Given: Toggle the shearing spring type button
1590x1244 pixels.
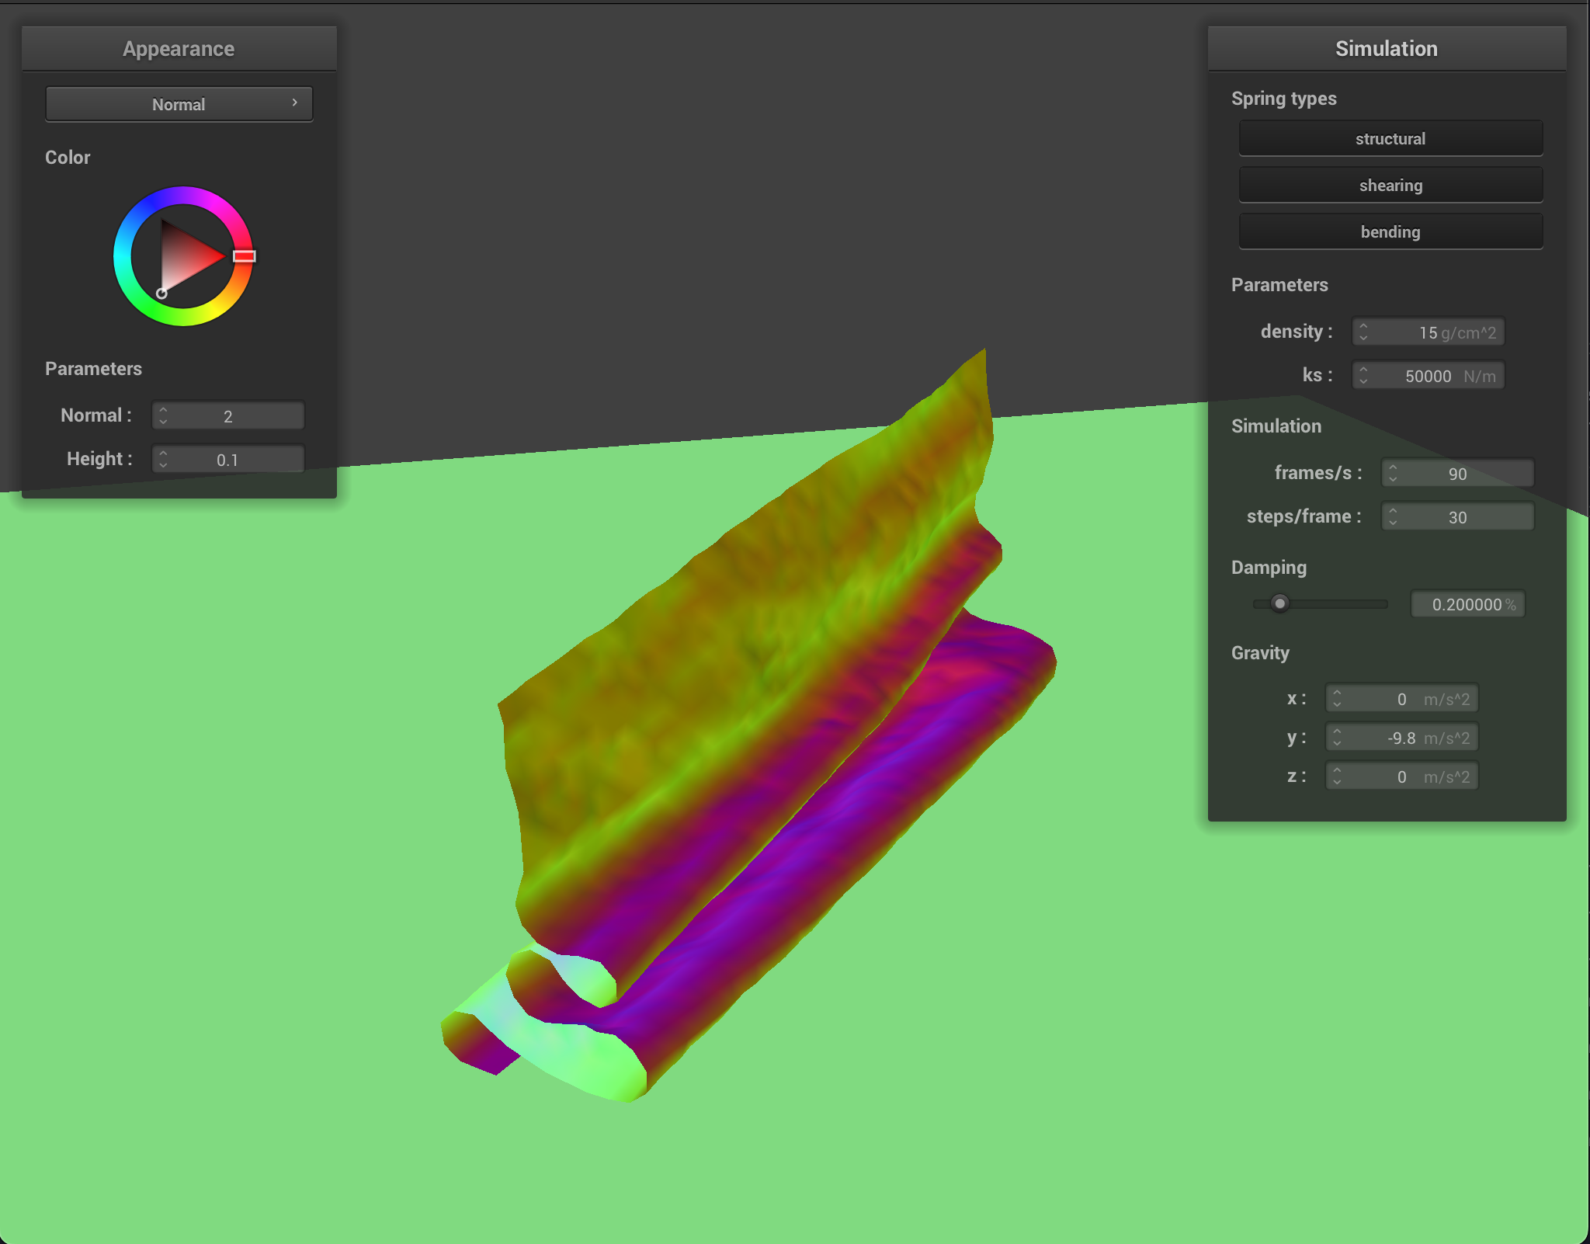Looking at the screenshot, I should point(1390,186).
